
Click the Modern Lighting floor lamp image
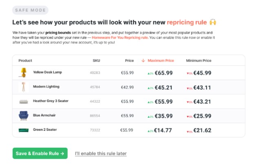click(24, 87)
